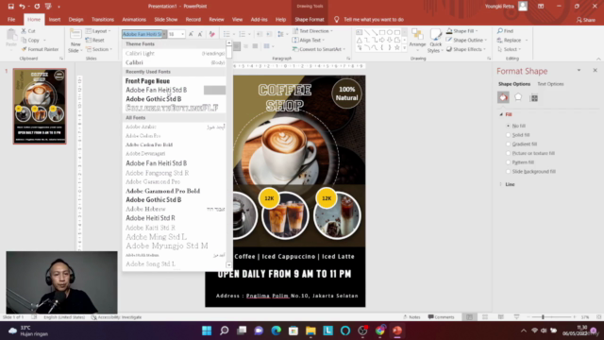Undo the last action
Image resolution: width=604 pixels, height=340 pixels.
tap(22, 7)
